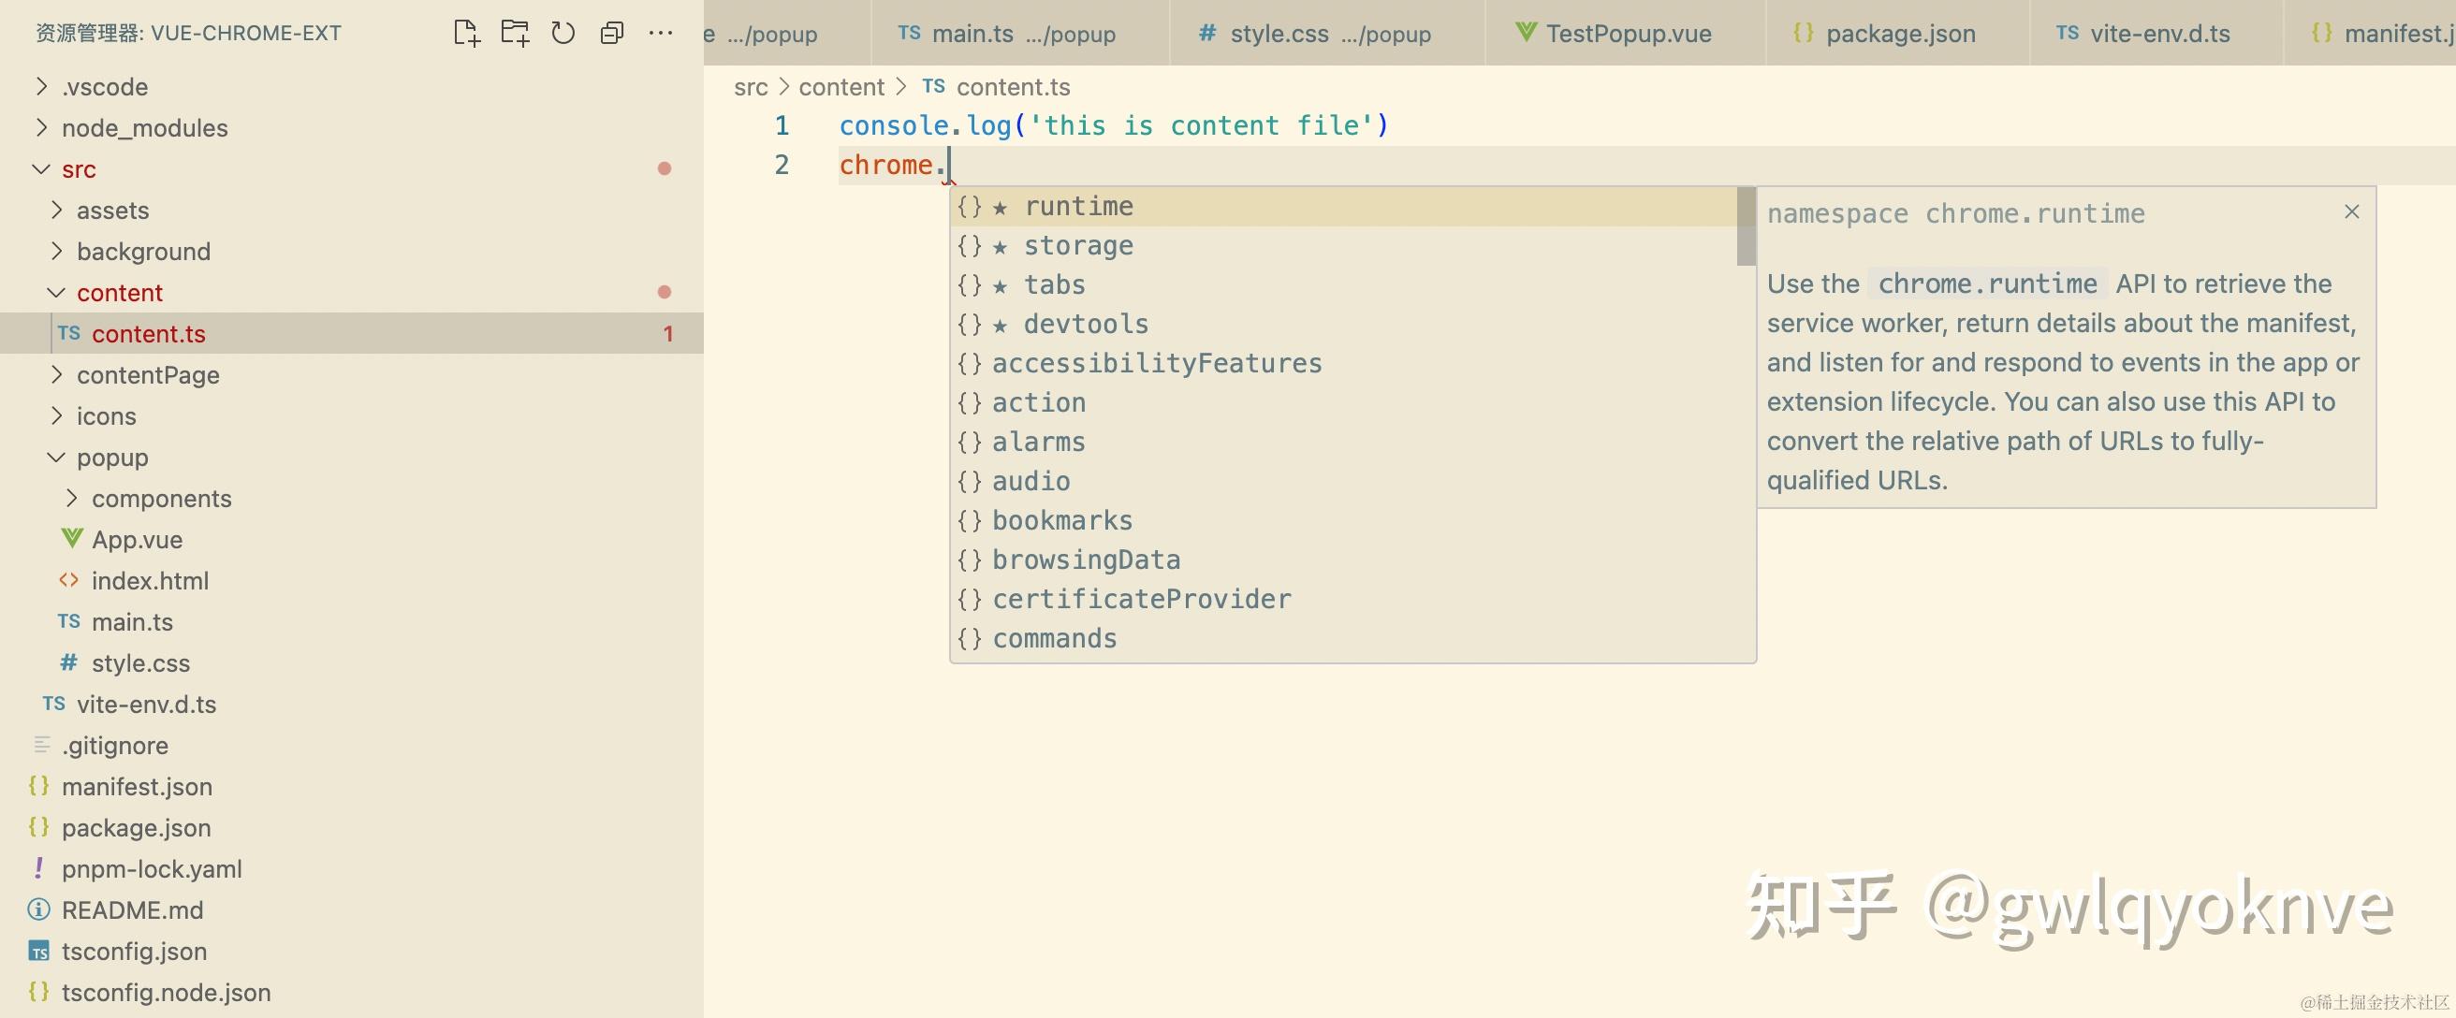The height and width of the screenshot is (1018, 2456).
Task: Open explorer more actions menu
Action: (661, 32)
